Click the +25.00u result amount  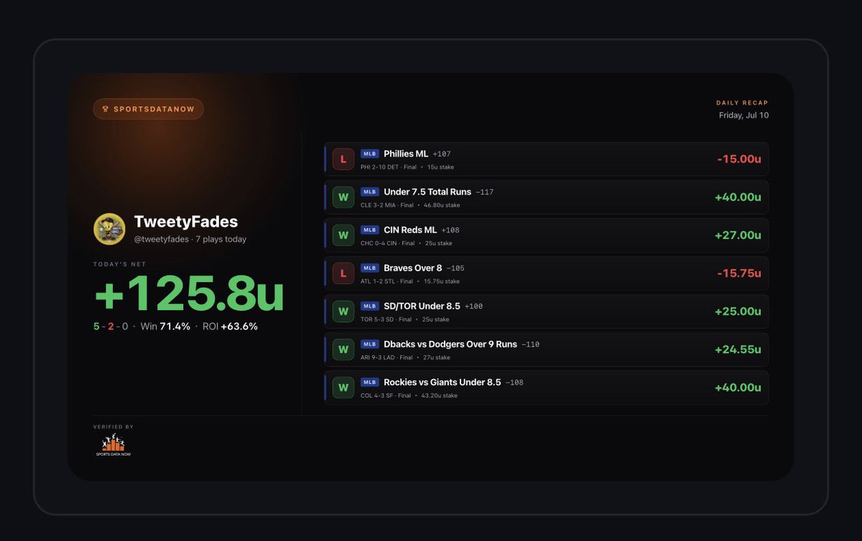point(738,311)
